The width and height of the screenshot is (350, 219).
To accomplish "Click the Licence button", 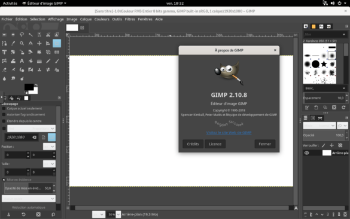I will [215, 144].
